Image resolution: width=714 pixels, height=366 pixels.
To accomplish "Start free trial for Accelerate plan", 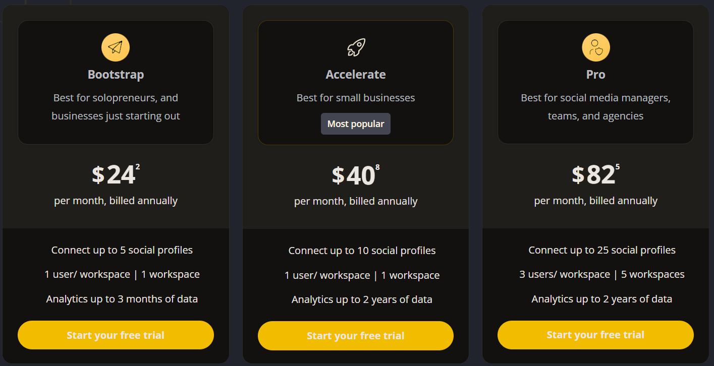I will (x=356, y=335).
